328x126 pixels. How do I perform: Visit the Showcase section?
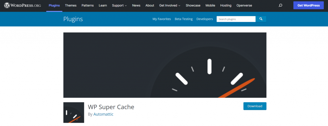tap(193, 5)
